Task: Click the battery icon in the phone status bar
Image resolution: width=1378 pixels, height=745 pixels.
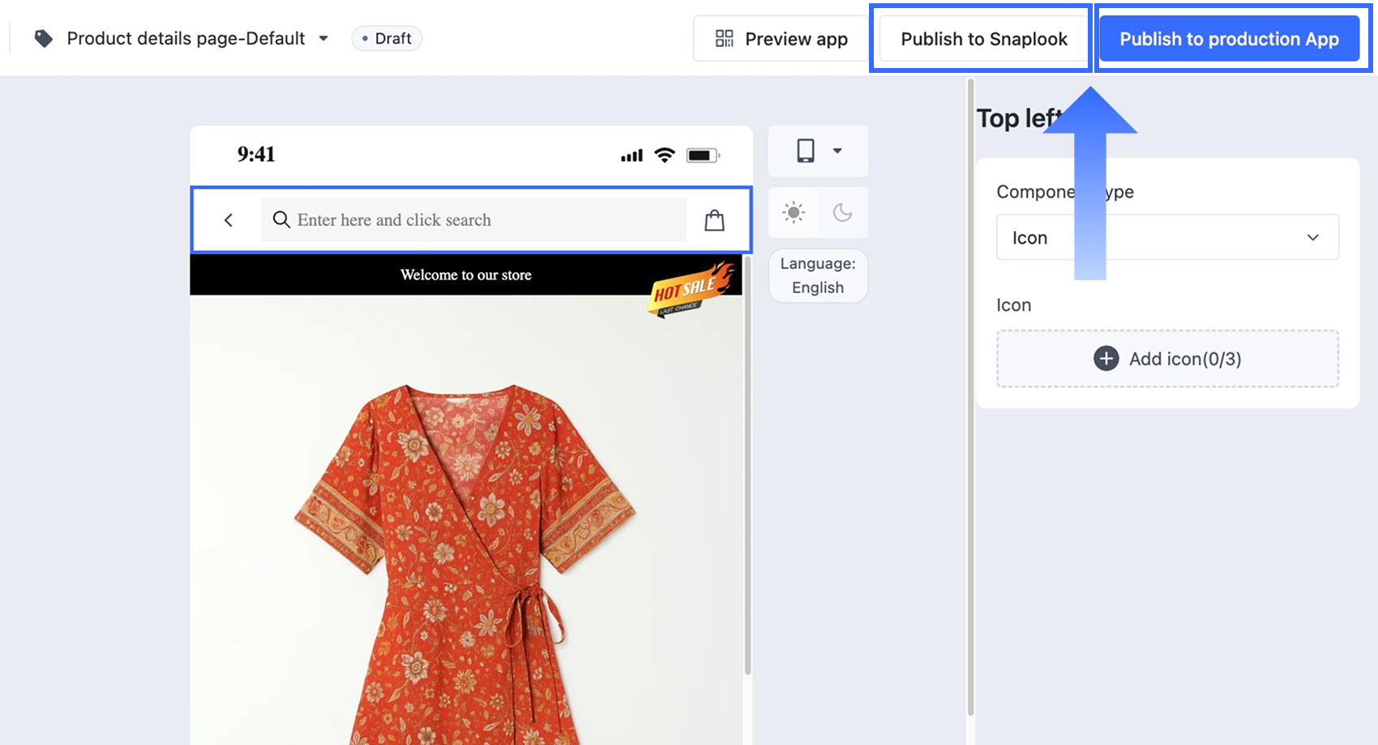Action: click(703, 155)
